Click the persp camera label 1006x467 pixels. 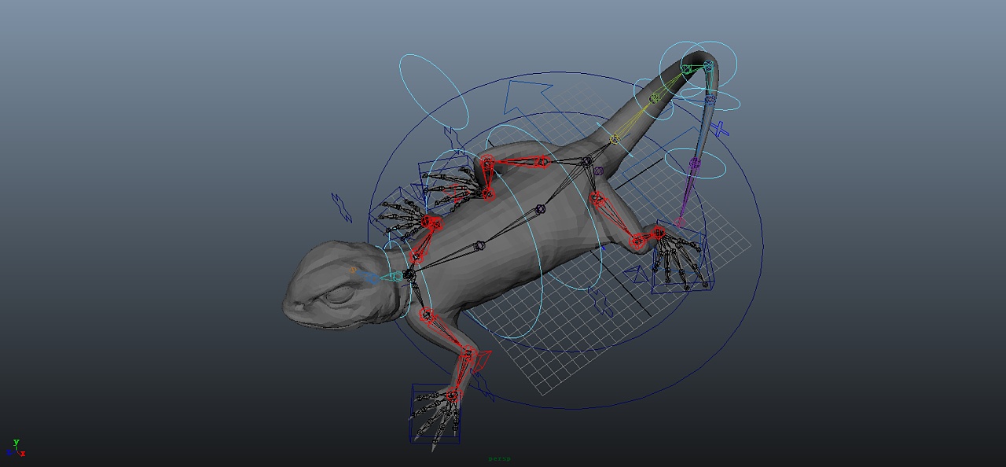pos(499,459)
